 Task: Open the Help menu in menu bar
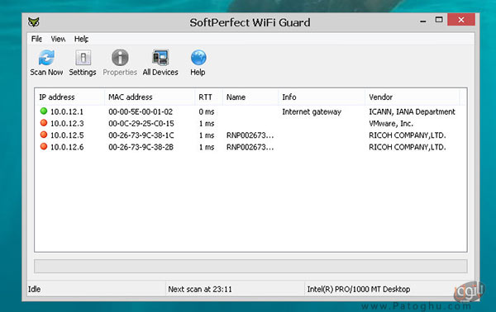click(x=81, y=39)
